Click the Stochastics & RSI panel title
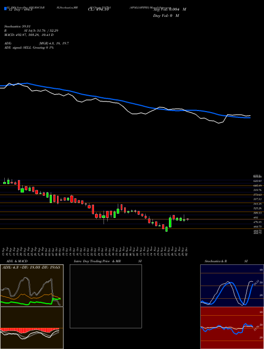This screenshot has height=349, width=264. (x=226, y=261)
